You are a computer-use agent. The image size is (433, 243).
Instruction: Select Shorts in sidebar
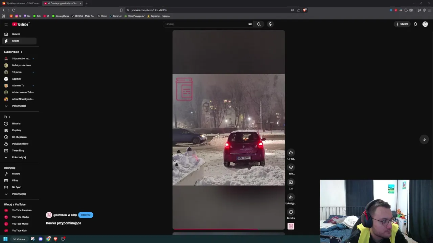pos(19,41)
